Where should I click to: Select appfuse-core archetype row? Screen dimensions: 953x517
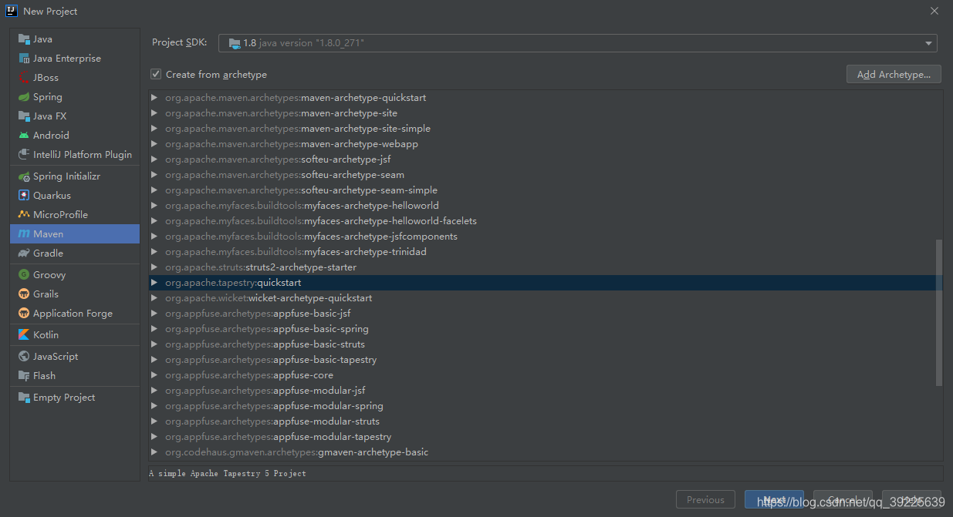[x=546, y=375]
